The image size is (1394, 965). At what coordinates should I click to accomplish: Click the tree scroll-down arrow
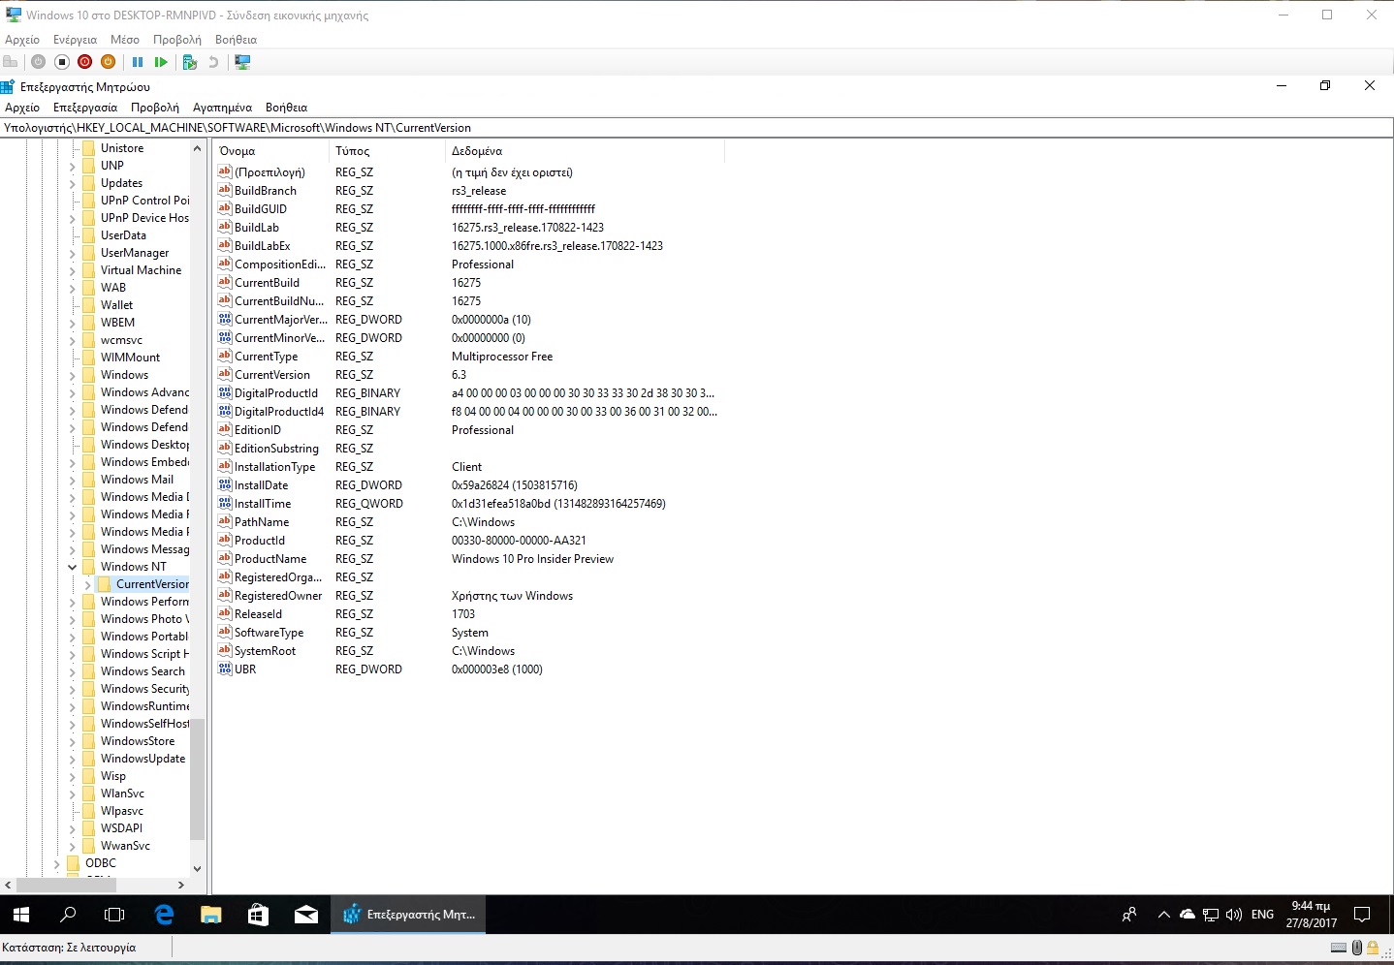(198, 869)
